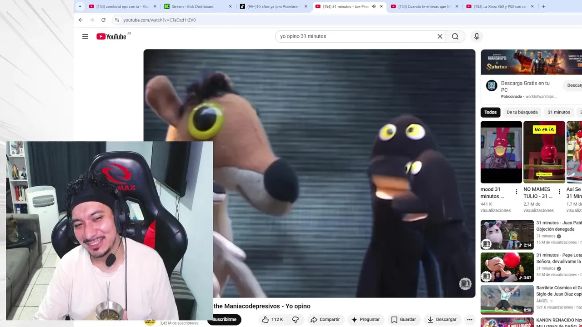Open the Barrilete Cósmico video thumbnail
Image resolution: width=582 pixels, height=327 pixels.
pyautogui.click(x=507, y=299)
